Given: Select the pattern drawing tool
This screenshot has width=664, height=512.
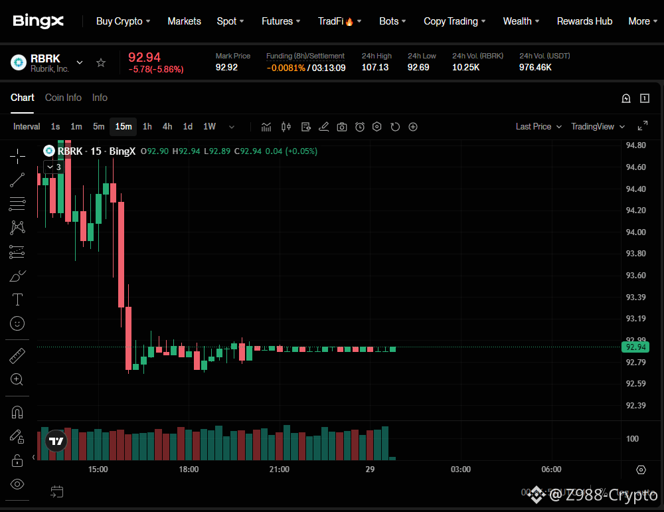Looking at the screenshot, I should (x=17, y=228).
